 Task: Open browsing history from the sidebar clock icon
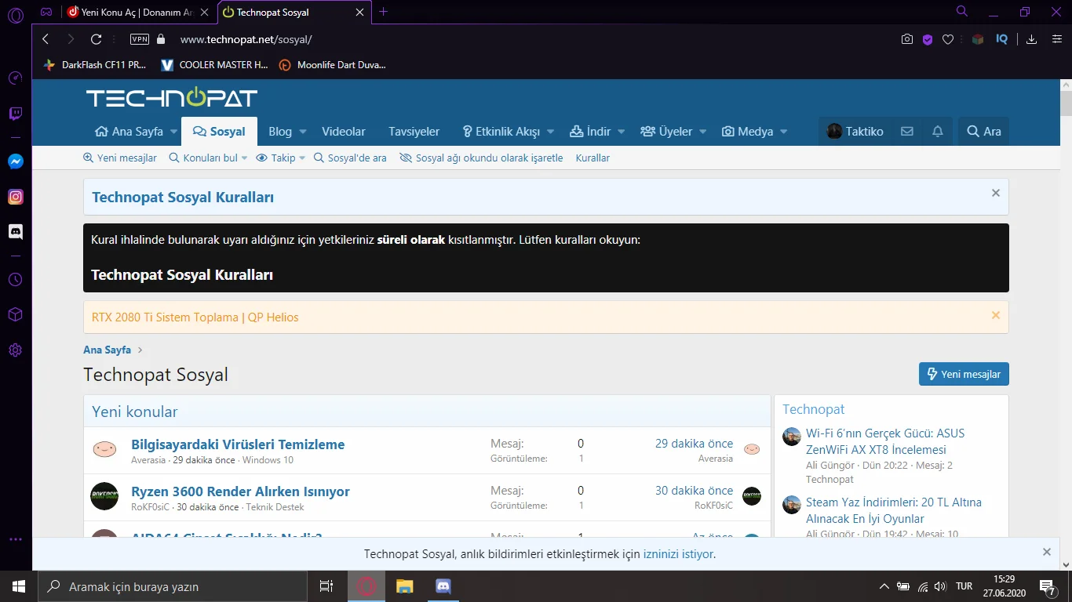point(15,280)
